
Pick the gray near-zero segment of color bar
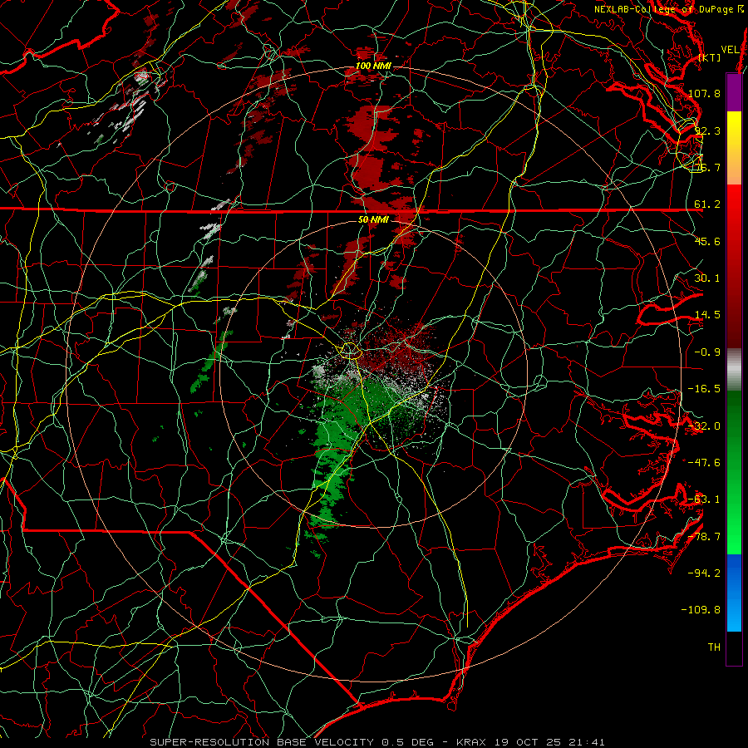click(734, 370)
